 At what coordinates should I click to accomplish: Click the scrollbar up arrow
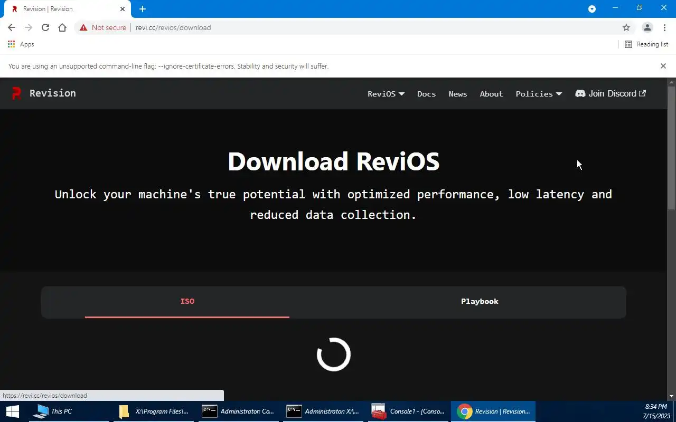[671, 82]
